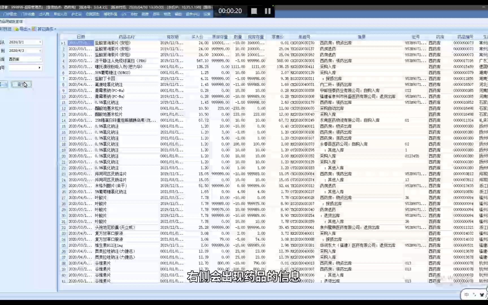
Task: Open the 西药库 warehouse selector dropdown
Action: coord(40,59)
